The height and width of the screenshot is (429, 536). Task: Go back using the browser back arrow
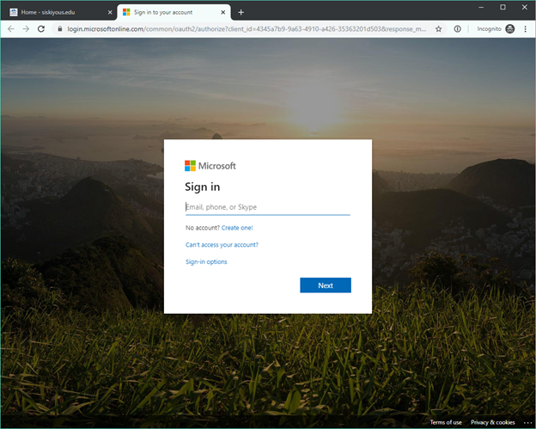click(x=11, y=29)
